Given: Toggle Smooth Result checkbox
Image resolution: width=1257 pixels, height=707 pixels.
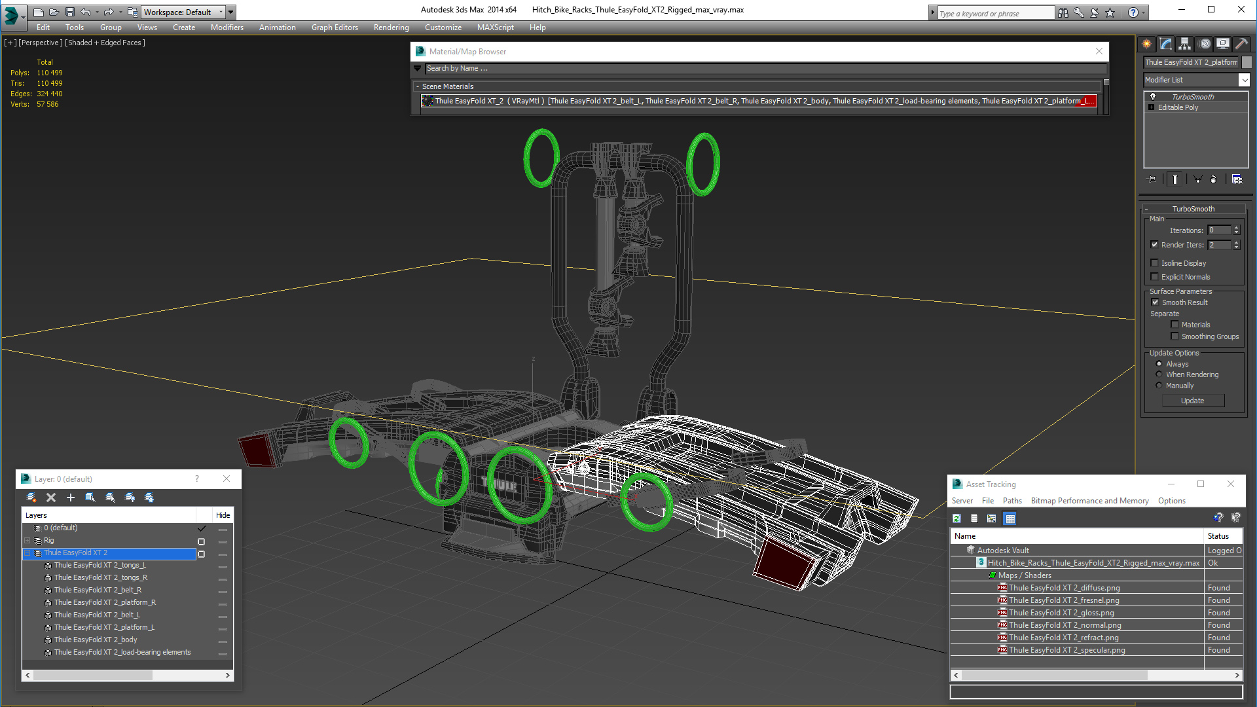Looking at the screenshot, I should click(x=1156, y=302).
